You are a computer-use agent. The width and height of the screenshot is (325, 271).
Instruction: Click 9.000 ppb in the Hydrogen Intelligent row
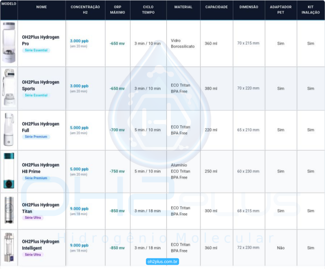pyautogui.click(x=79, y=245)
